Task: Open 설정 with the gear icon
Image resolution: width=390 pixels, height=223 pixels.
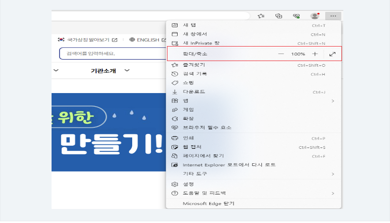Action: [188, 184]
